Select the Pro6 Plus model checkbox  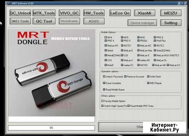pyautogui.click(x=155, y=41)
